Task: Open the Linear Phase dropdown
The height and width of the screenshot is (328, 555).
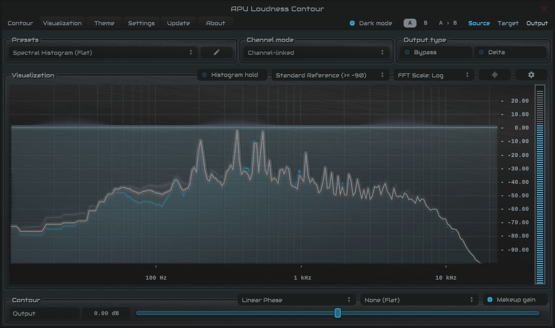Action: [x=296, y=300]
